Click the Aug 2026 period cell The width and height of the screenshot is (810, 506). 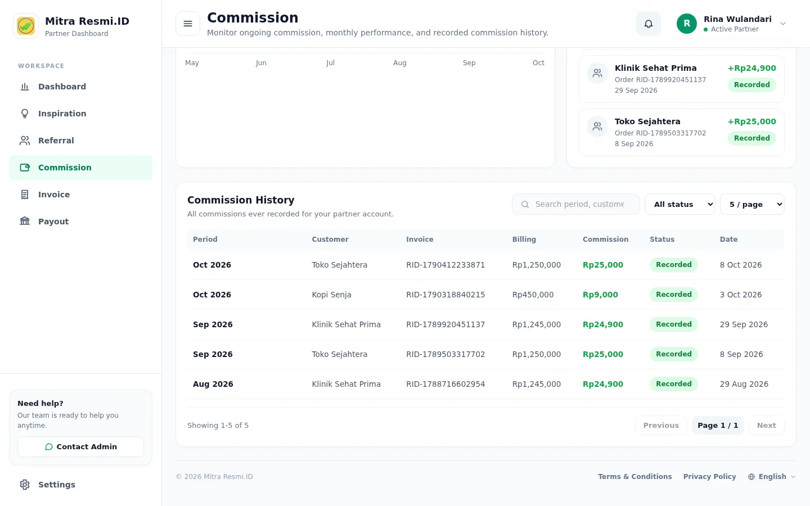tap(213, 384)
